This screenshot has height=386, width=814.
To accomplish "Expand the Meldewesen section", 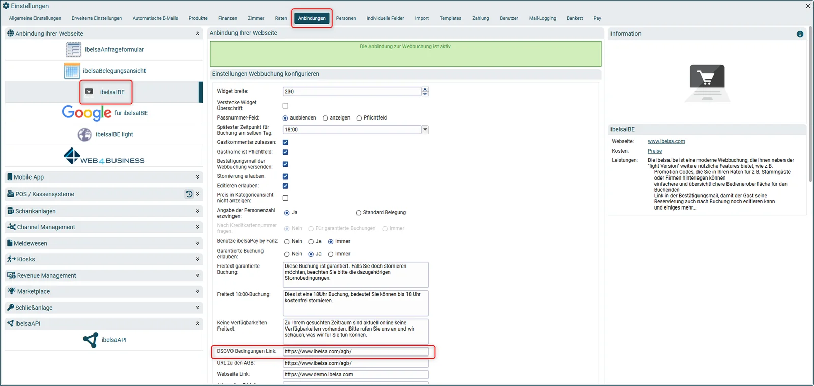I will tap(198, 243).
